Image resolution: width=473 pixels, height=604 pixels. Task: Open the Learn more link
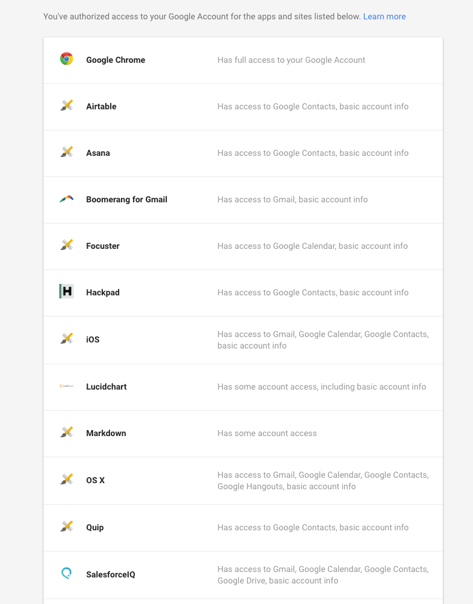click(x=384, y=16)
